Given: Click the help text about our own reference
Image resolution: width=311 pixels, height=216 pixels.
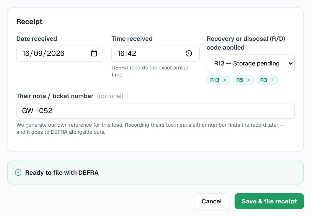Looking at the screenshot, I should [150, 129].
